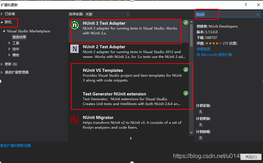Expand the 模板 category

tap(10, 55)
